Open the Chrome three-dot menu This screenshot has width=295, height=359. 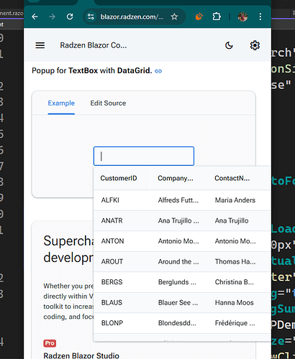[260, 17]
